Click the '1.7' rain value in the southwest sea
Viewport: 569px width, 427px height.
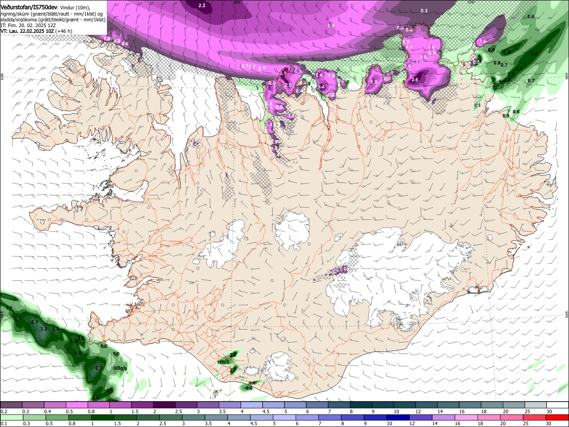point(18,319)
